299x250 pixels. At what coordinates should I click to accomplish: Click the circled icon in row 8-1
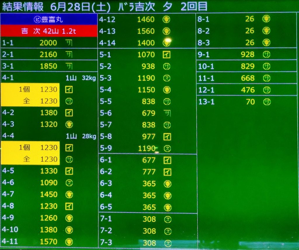pyautogui.click(x=266, y=19)
